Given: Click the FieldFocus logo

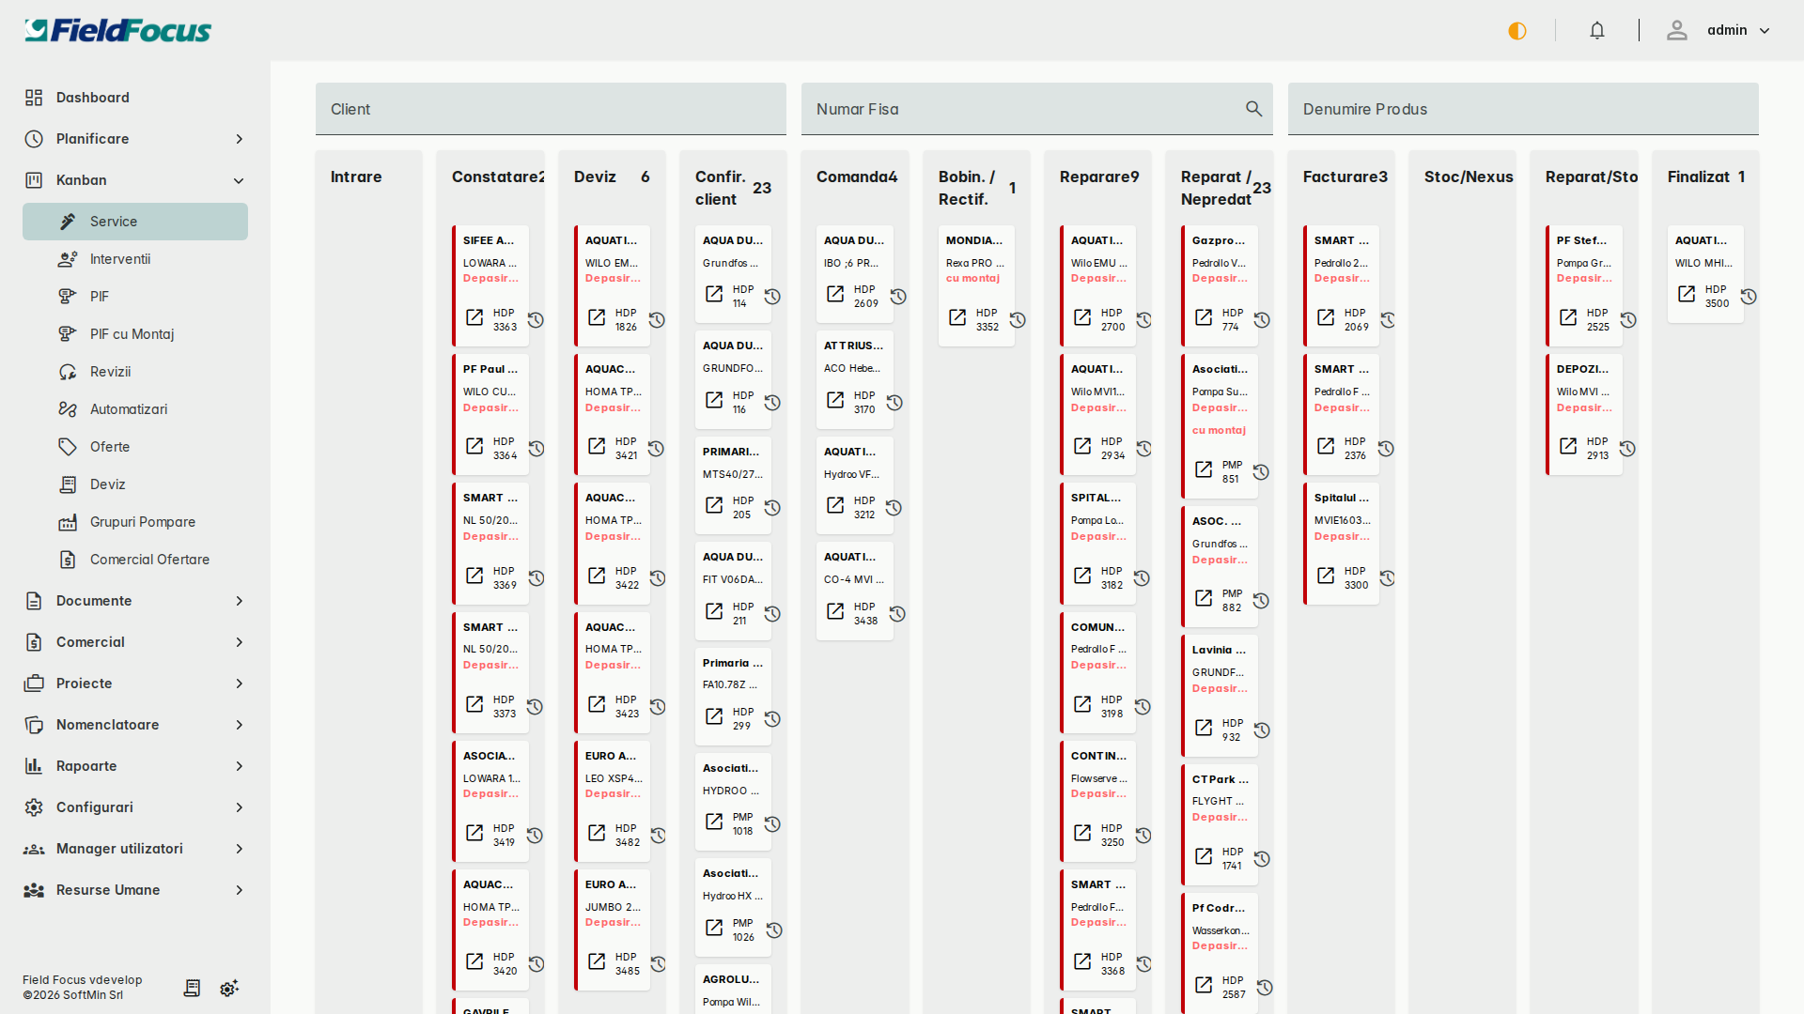Looking at the screenshot, I should coord(117,29).
